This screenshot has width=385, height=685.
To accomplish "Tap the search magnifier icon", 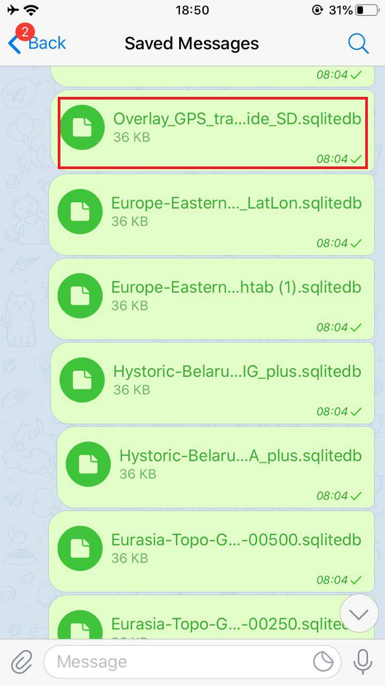I will 358,43.
